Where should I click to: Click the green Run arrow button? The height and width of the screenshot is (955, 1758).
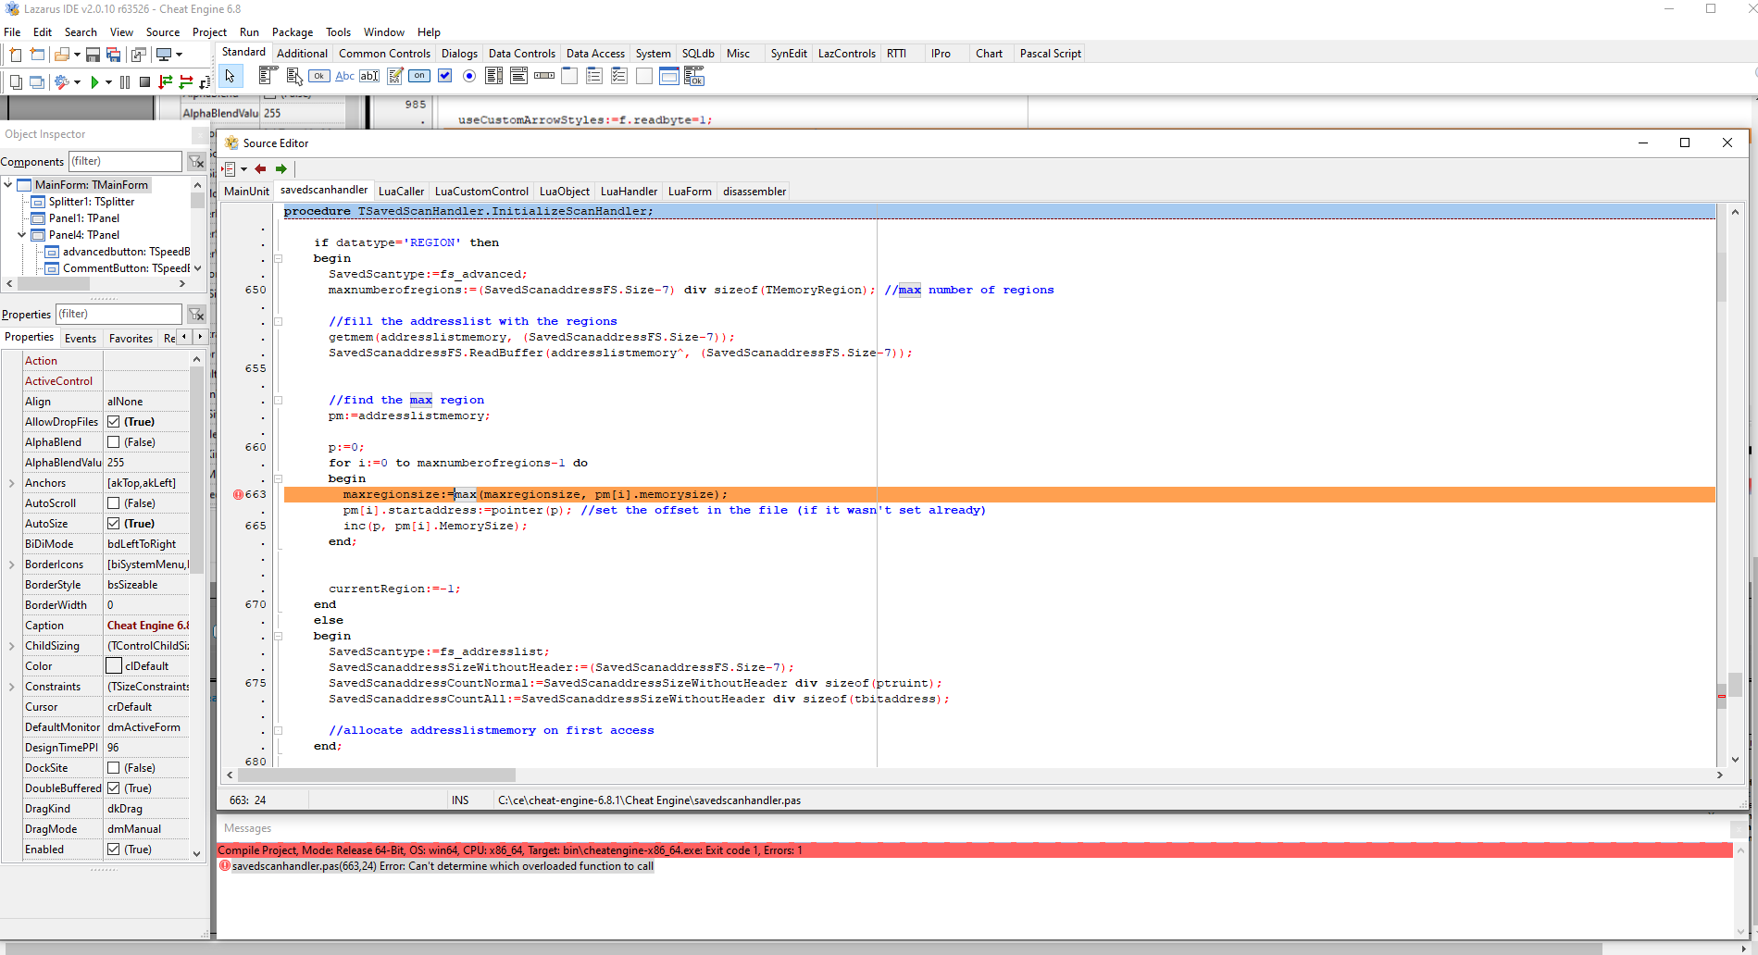click(94, 82)
